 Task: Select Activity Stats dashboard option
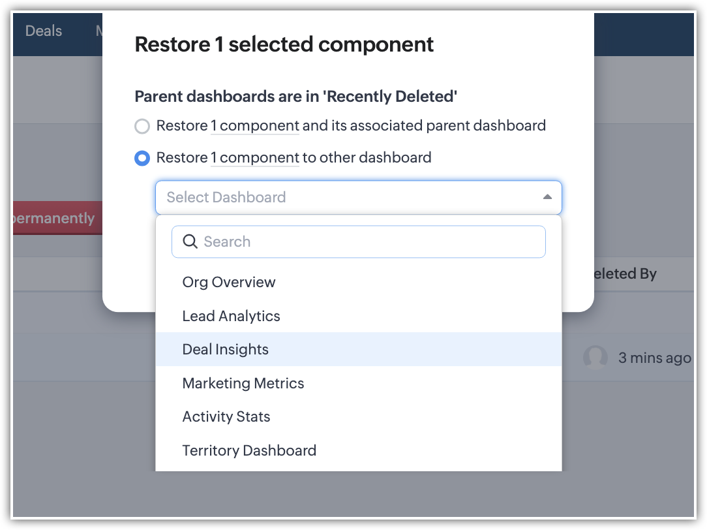coord(226,416)
